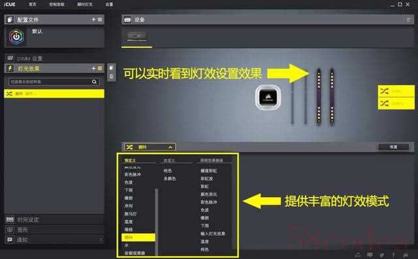Image resolution: width=418 pixels, height=259 pixels.
Task: Open the Twitter icon in bottom bar
Action: (381, 254)
